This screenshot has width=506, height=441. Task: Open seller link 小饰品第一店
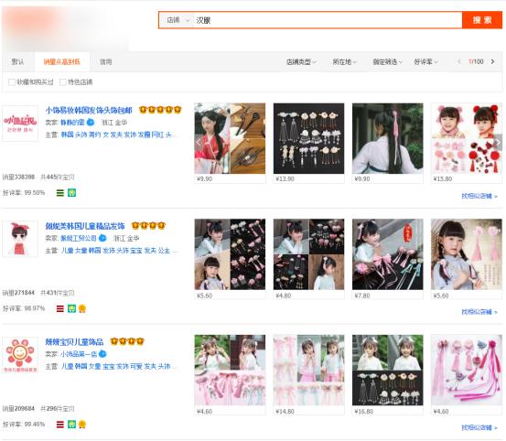(x=79, y=354)
